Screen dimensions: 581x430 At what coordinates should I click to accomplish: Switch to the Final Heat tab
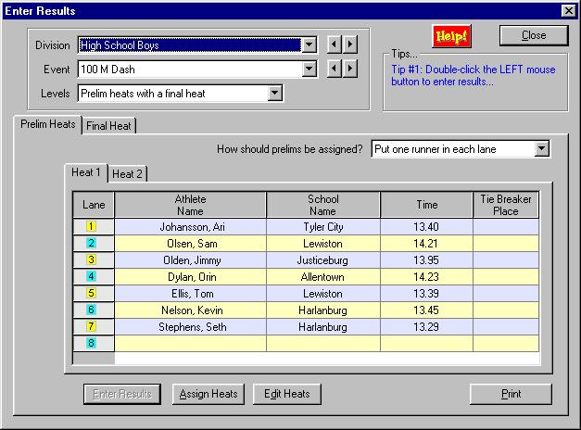coord(108,126)
